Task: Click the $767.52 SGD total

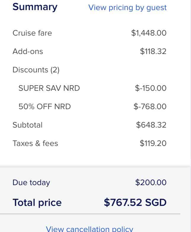Action: (135, 202)
